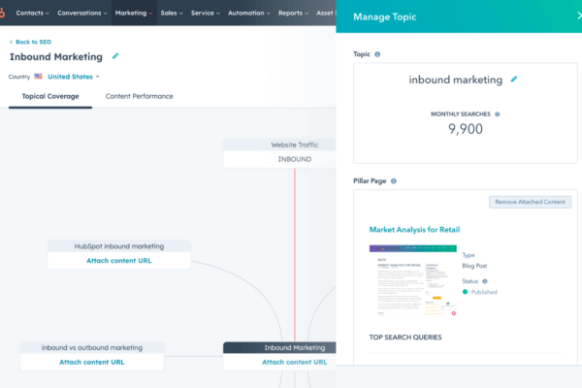Viewport: 582px width, 388px height.
Task: Open the Sales menu
Action: point(172,13)
